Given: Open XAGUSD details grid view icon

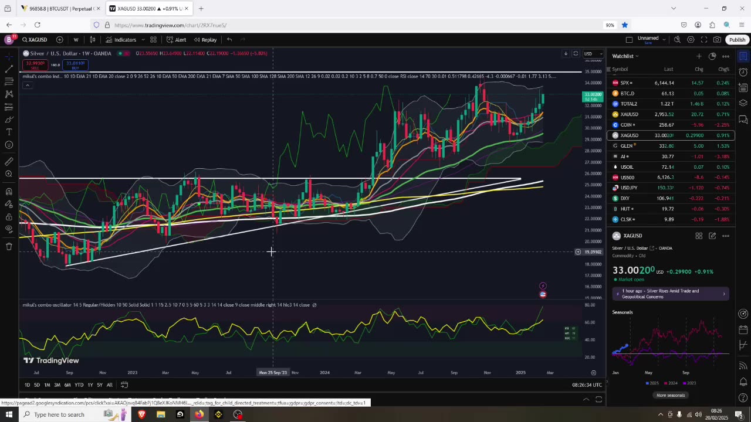Looking at the screenshot, I should pos(699,236).
